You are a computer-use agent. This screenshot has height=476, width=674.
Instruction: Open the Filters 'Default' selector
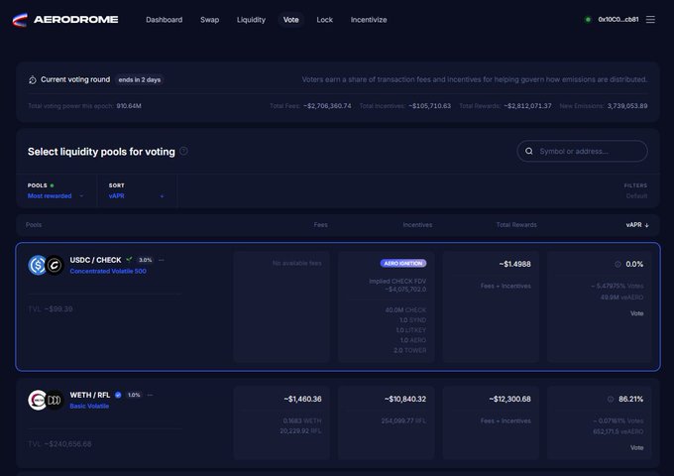point(635,195)
